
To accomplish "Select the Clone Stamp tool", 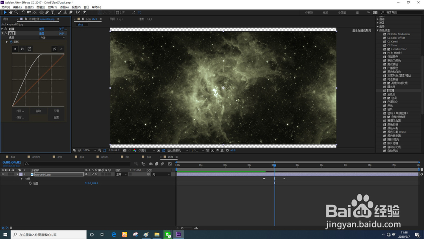I will (x=65, y=12).
